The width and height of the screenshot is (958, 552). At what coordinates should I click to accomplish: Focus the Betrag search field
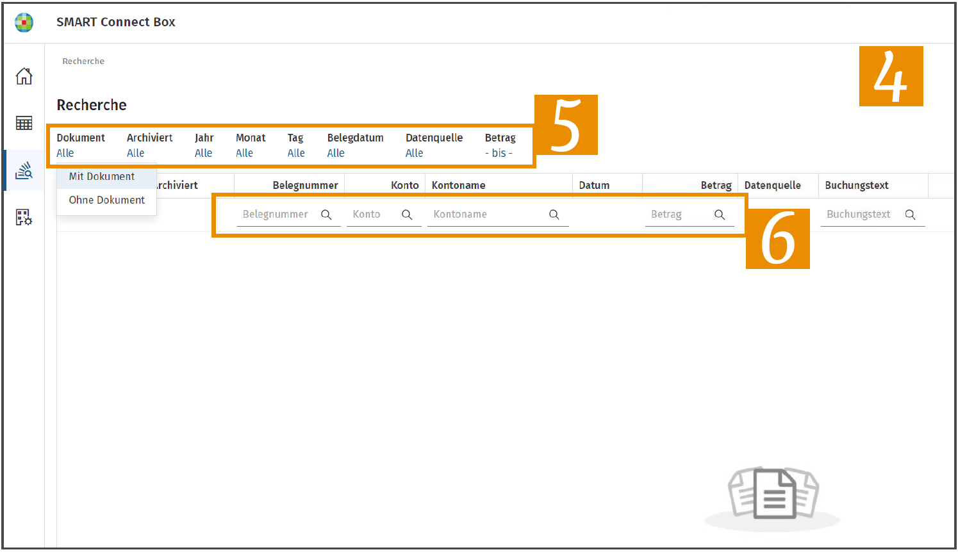690,215
